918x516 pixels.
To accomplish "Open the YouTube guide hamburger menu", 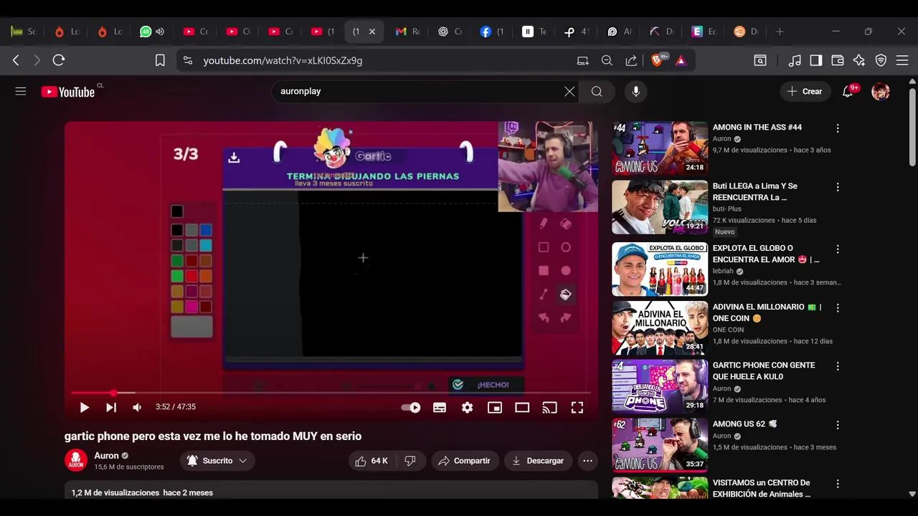I will [x=21, y=91].
